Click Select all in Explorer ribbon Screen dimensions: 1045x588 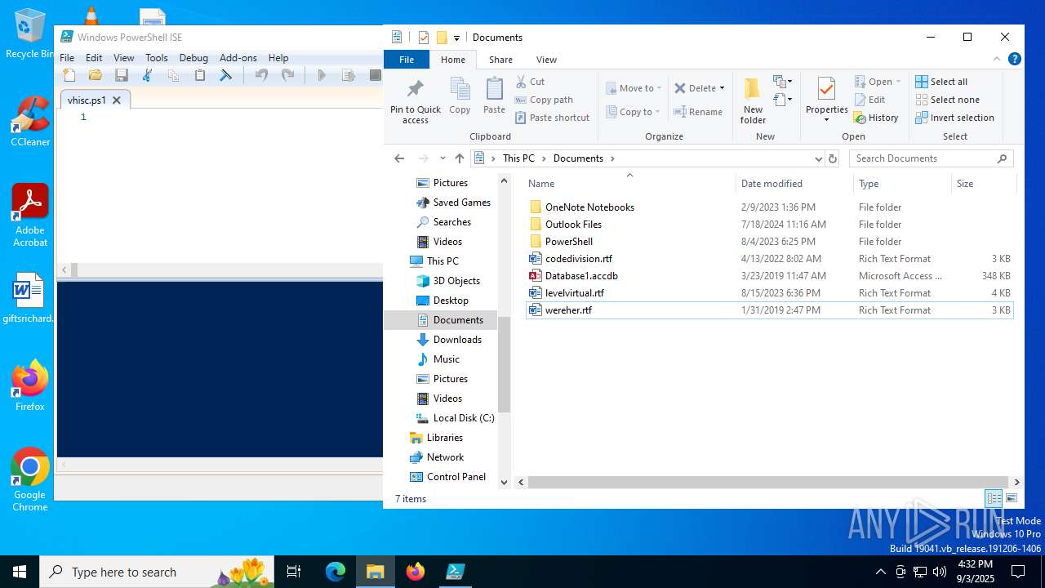(941, 82)
